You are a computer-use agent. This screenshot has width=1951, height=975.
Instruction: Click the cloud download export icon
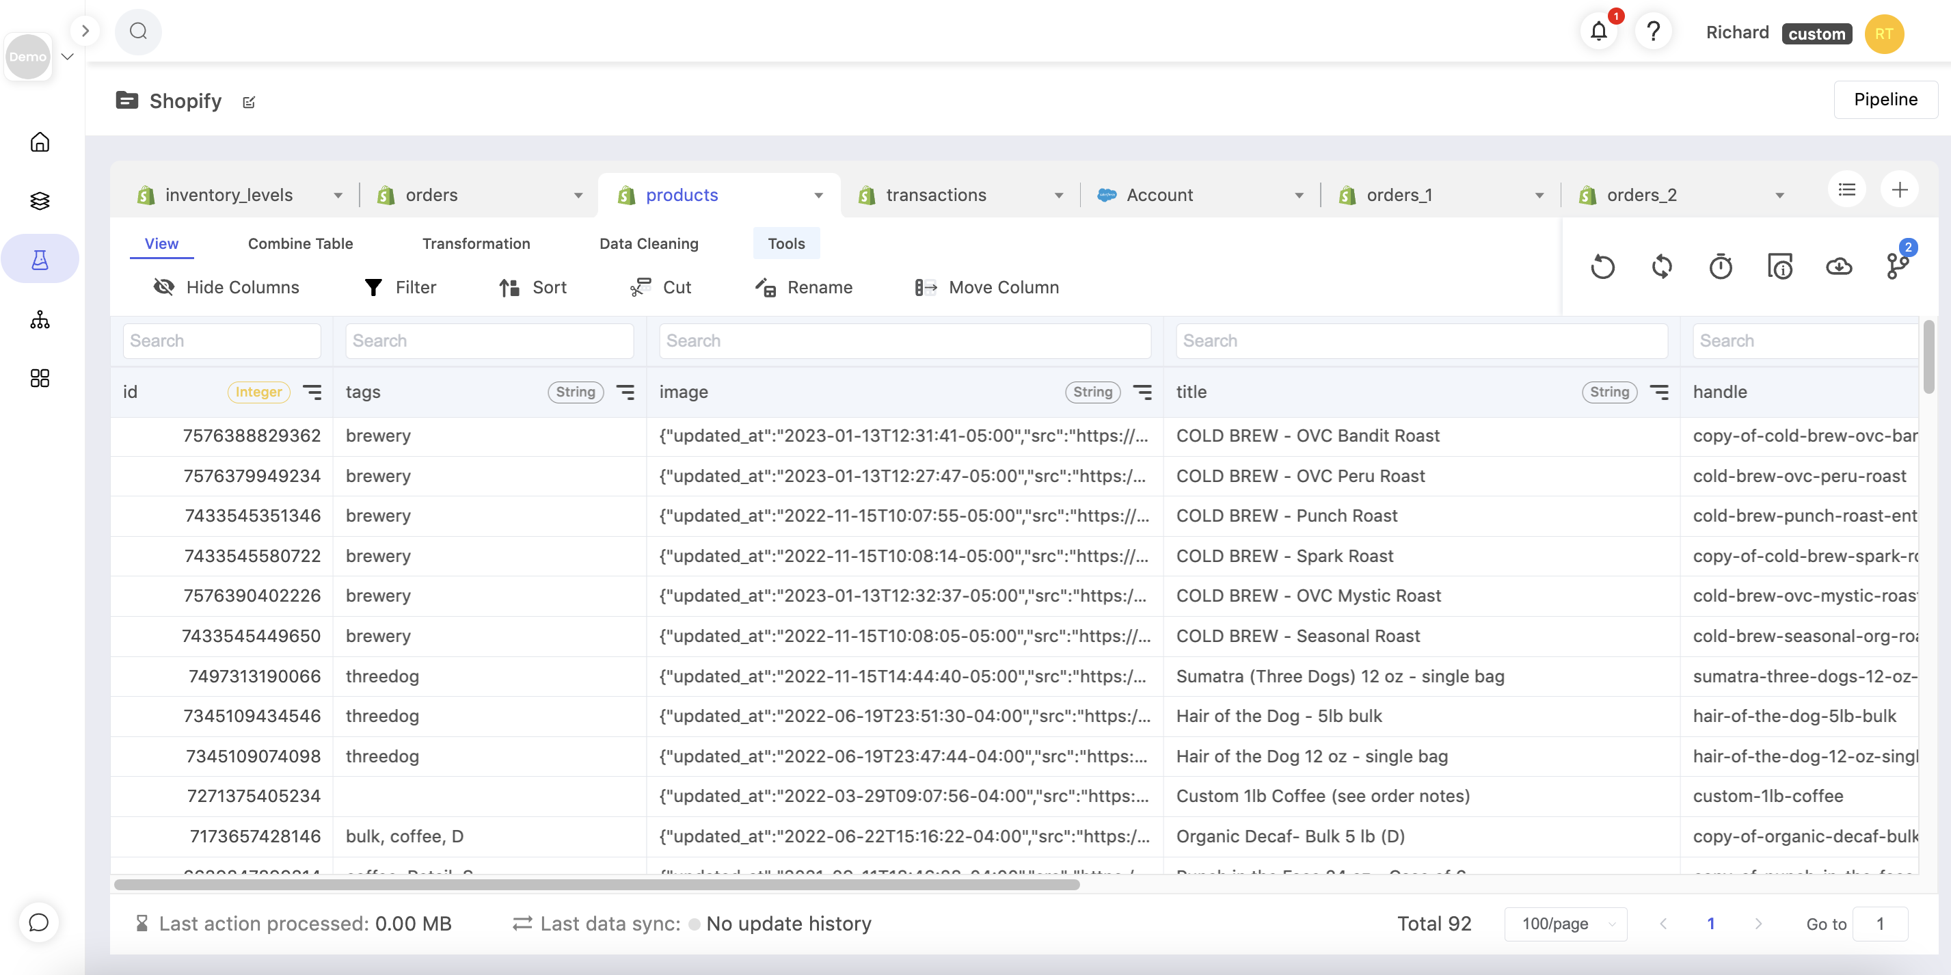pyautogui.click(x=1839, y=267)
